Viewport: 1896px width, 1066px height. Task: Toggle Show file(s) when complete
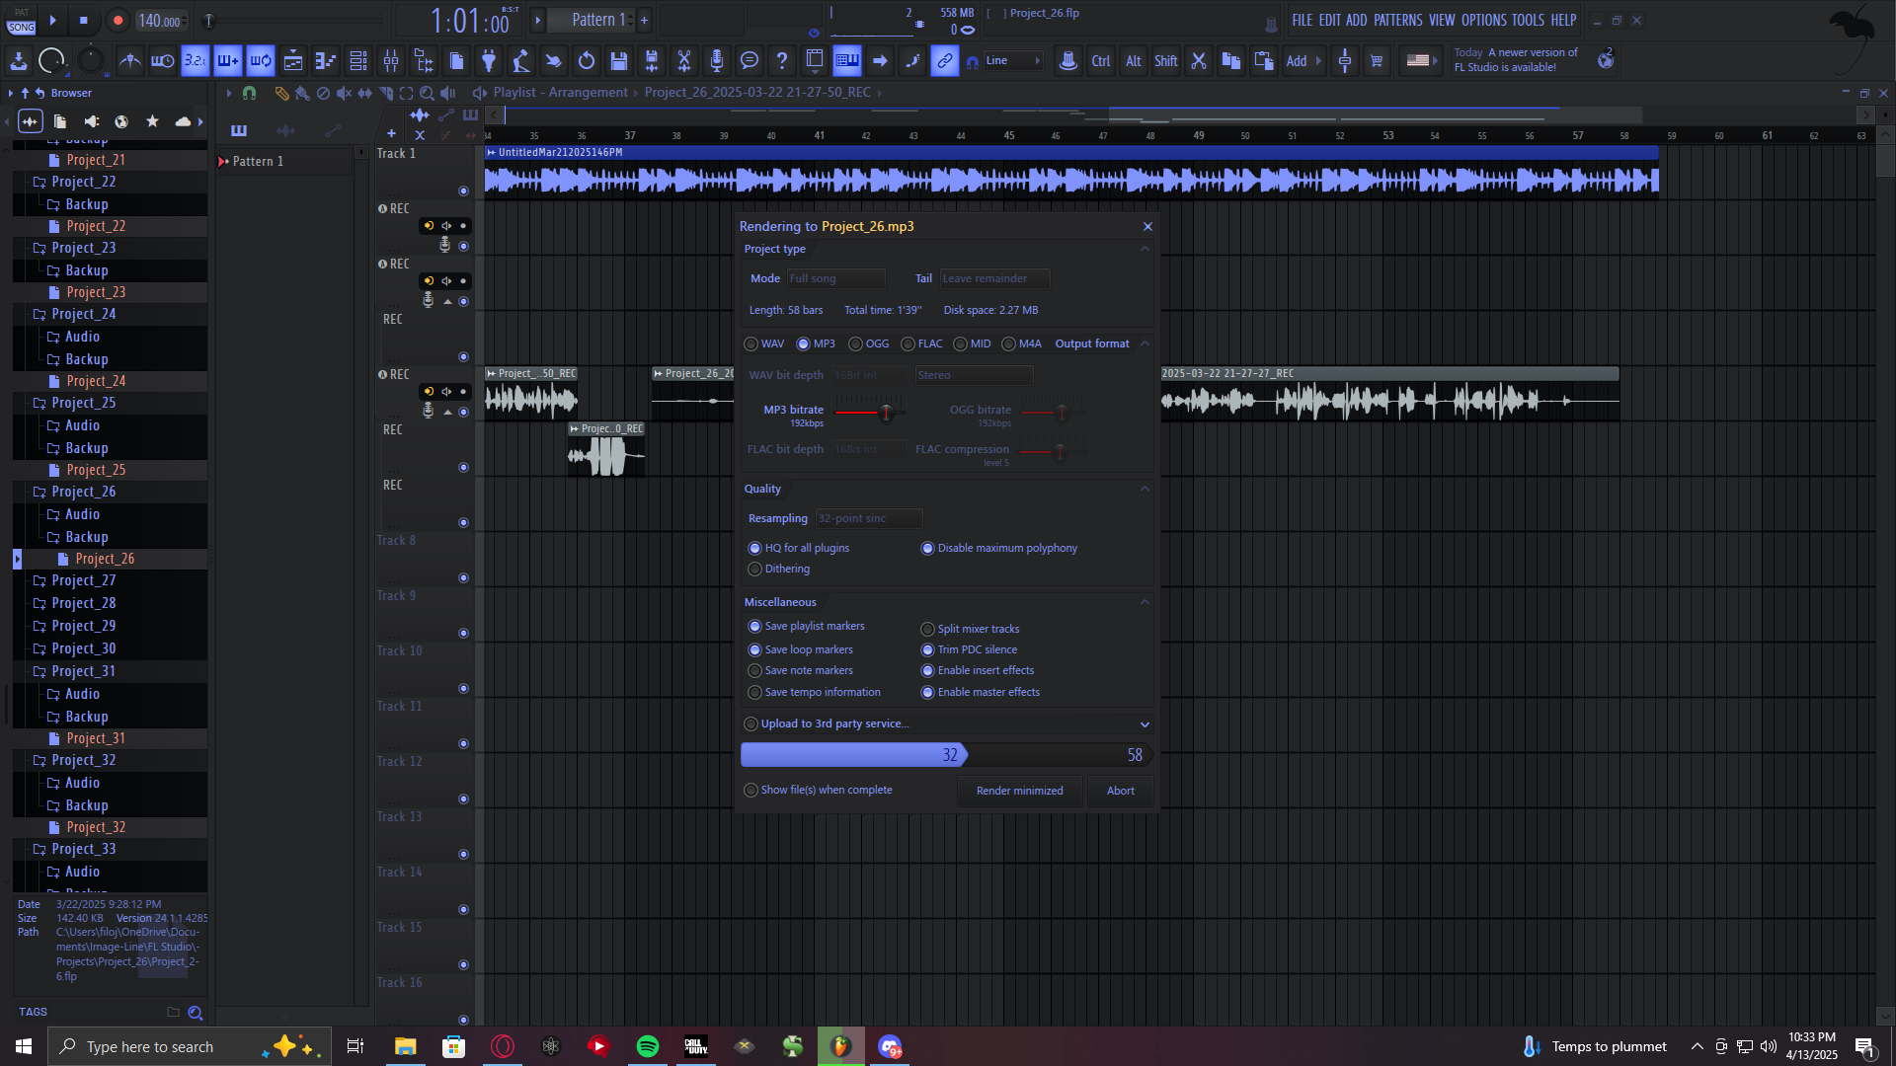[x=751, y=791]
